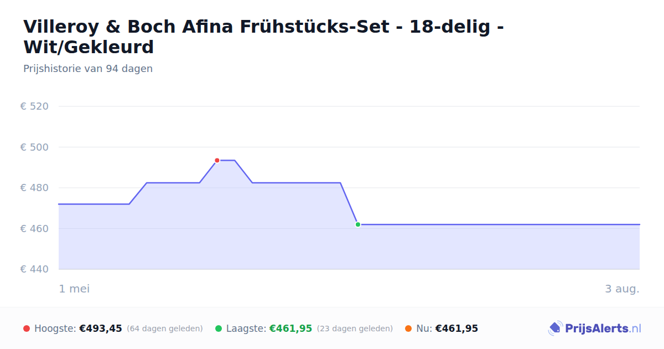The height and width of the screenshot is (349, 664).
Task: Click the 1 mei start date label
Action: [74, 289]
